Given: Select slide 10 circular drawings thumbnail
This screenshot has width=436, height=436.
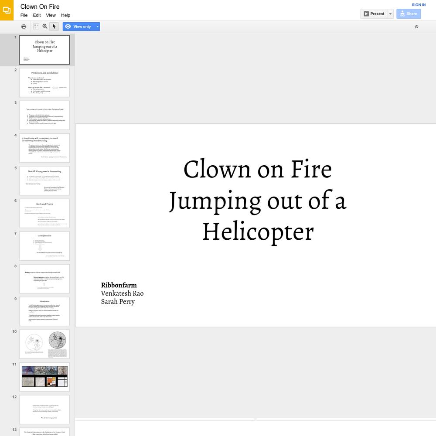Looking at the screenshot, I should click(44, 344).
